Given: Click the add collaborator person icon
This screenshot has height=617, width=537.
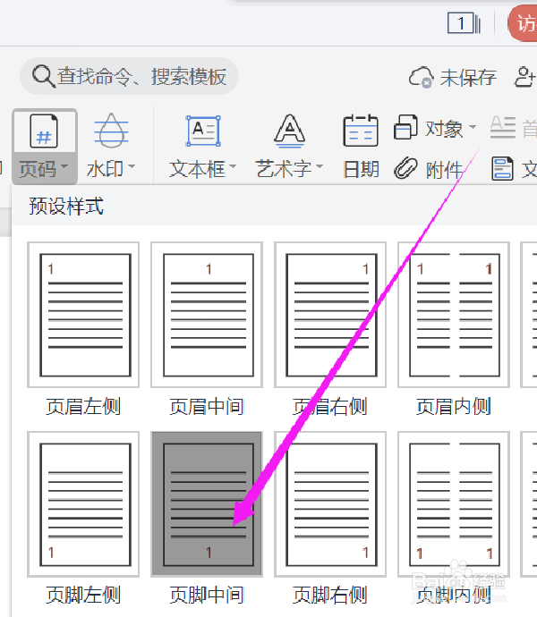Looking at the screenshot, I should tap(525, 77).
